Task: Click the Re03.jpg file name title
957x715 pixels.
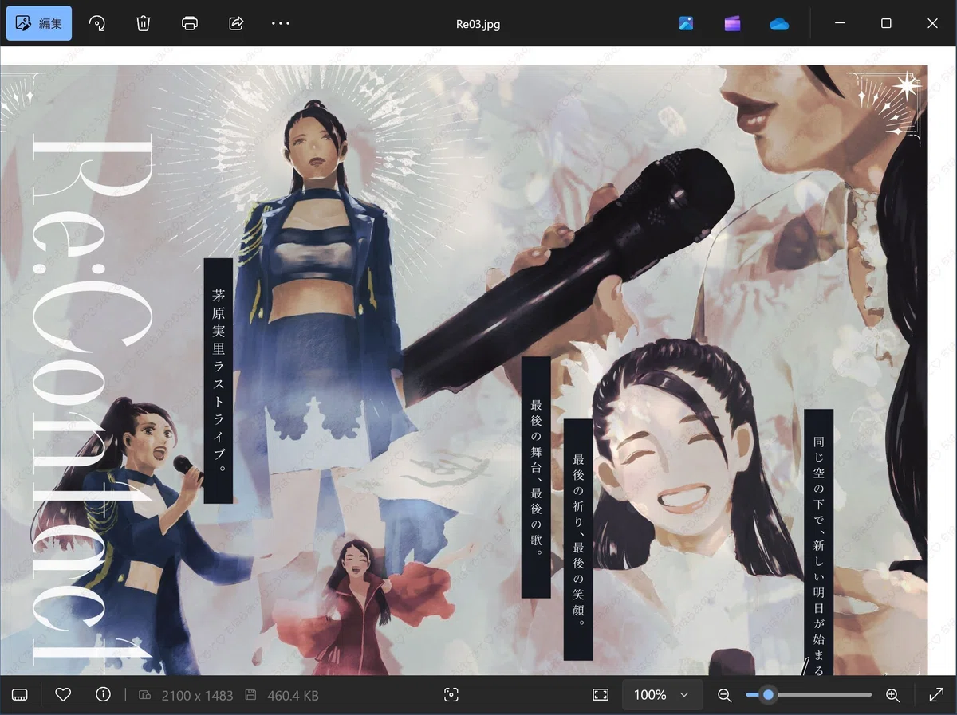Action: [x=478, y=24]
